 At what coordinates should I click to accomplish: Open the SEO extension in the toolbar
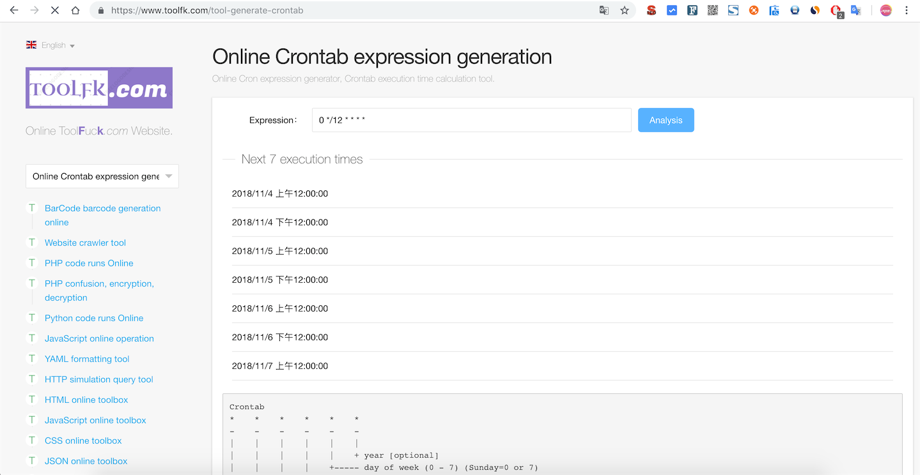(x=651, y=10)
